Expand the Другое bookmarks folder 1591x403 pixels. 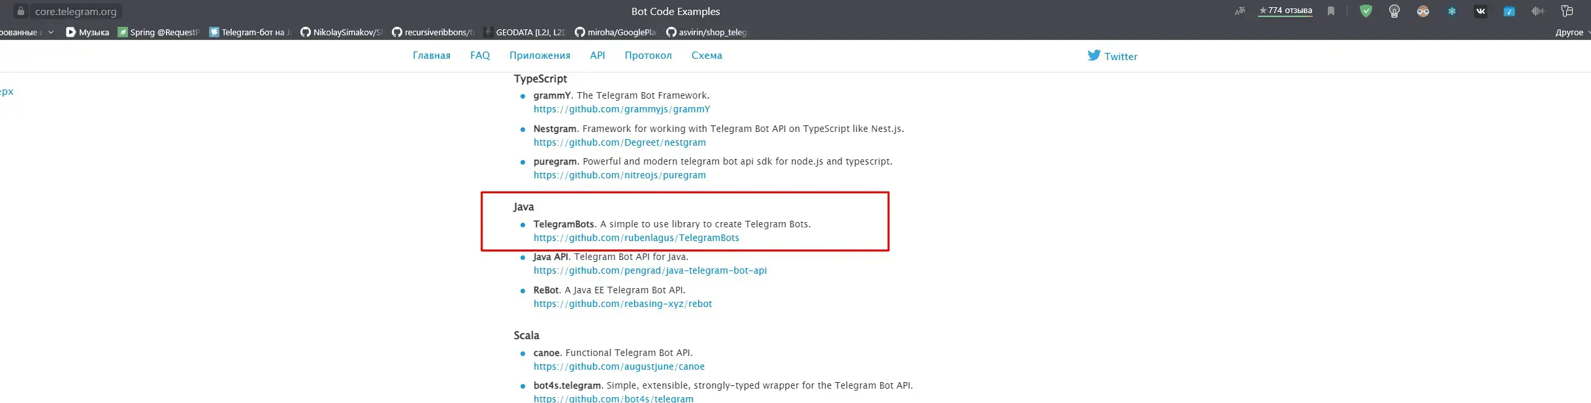[x=1572, y=32]
